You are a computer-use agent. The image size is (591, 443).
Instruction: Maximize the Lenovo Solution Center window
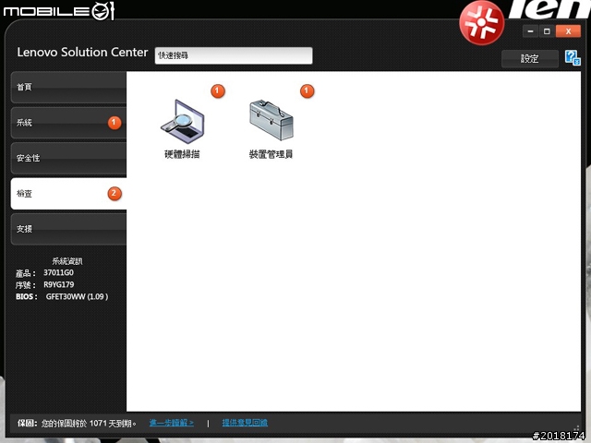click(x=547, y=31)
